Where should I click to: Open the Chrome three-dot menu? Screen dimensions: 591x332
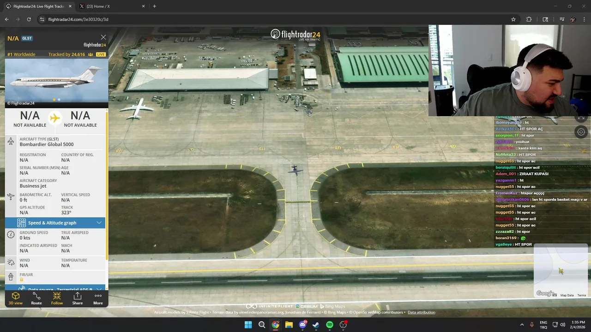click(x=584, y=19)
